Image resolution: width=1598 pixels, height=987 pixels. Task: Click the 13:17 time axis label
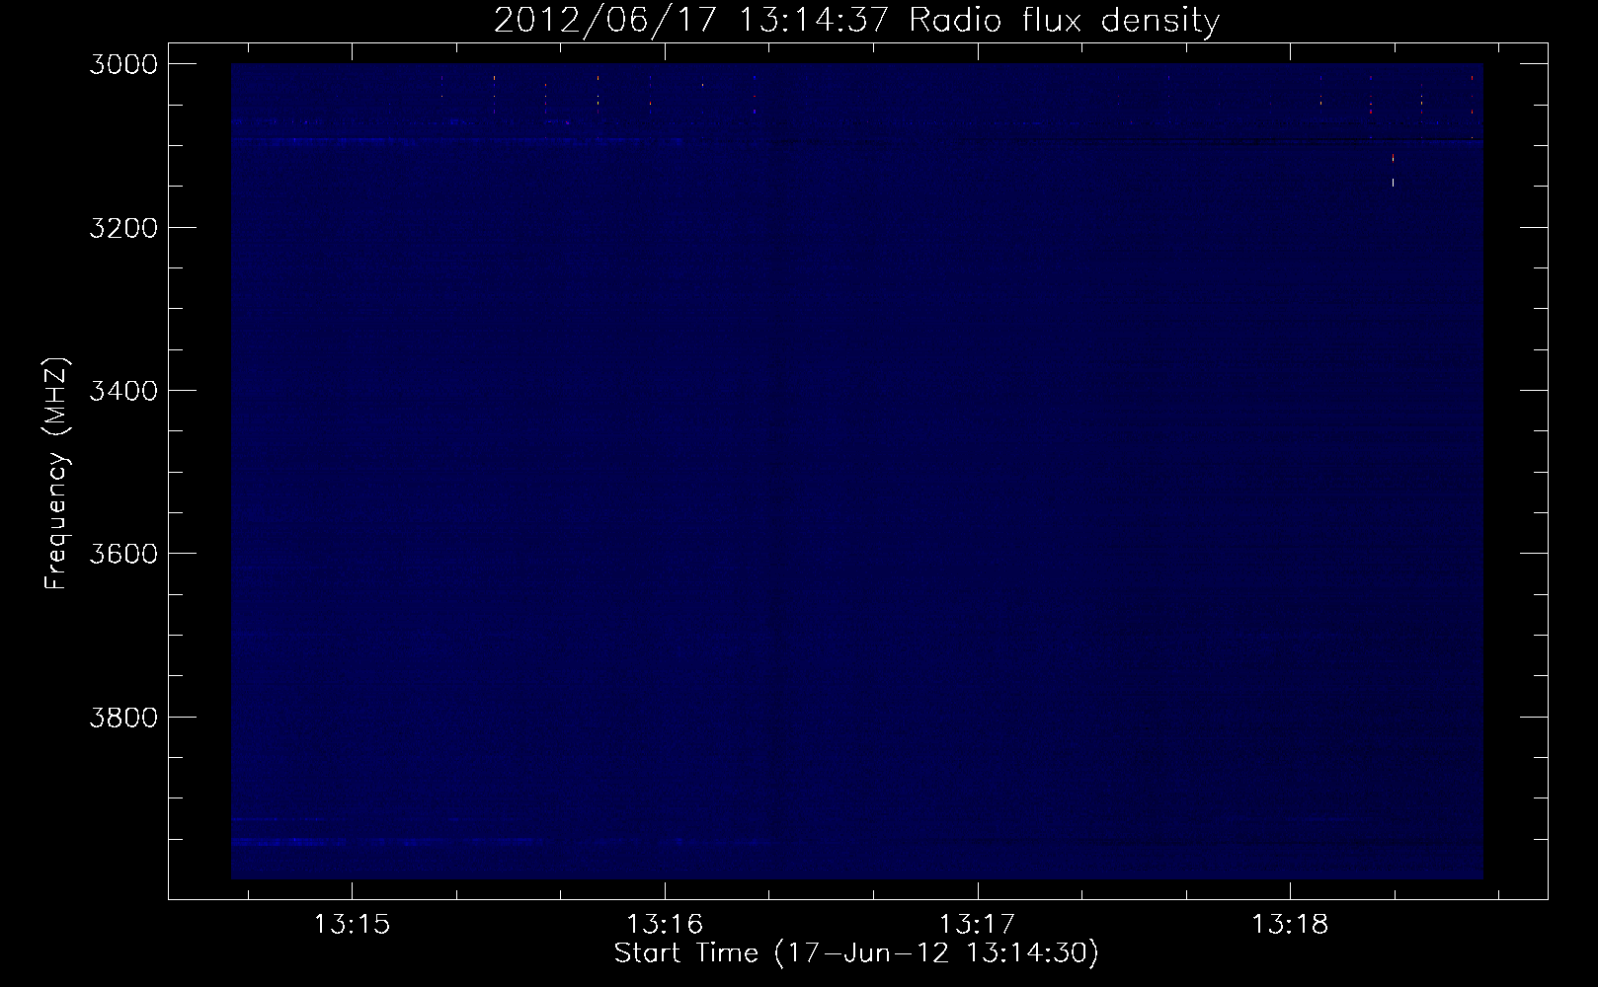tap(977, 925)
